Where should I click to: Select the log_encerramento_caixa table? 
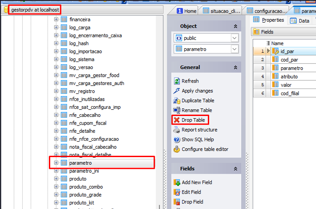[x=96, y=35]
